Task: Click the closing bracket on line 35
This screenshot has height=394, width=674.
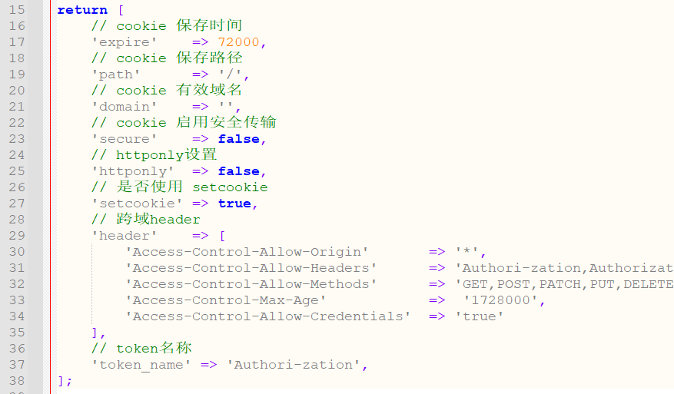Action: point(95,332)
